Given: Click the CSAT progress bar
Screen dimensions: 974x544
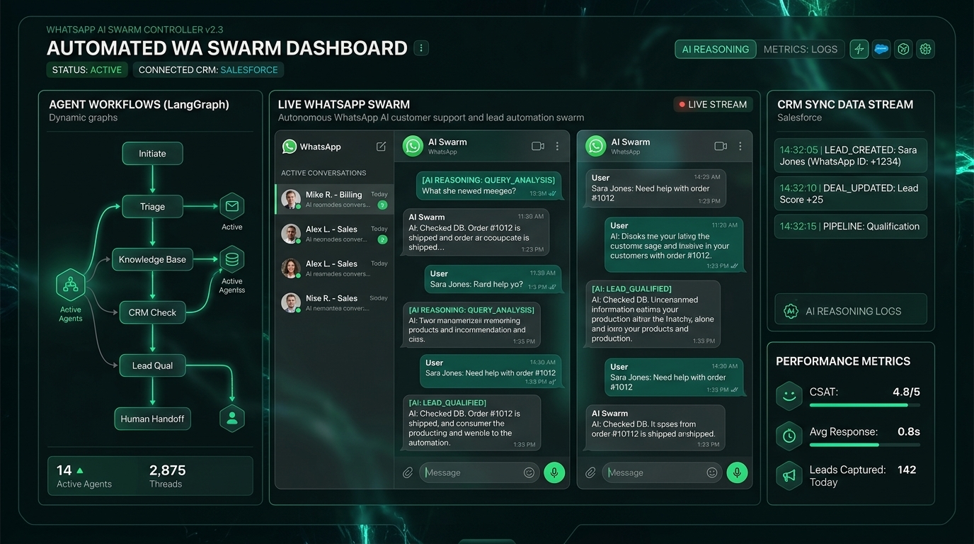Looking at the screenshot, I should click(x=865, y=405).
